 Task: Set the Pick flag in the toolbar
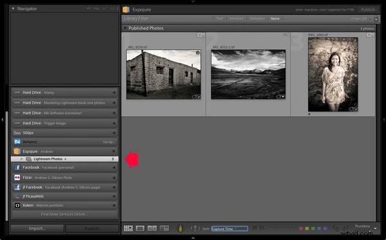255,228
